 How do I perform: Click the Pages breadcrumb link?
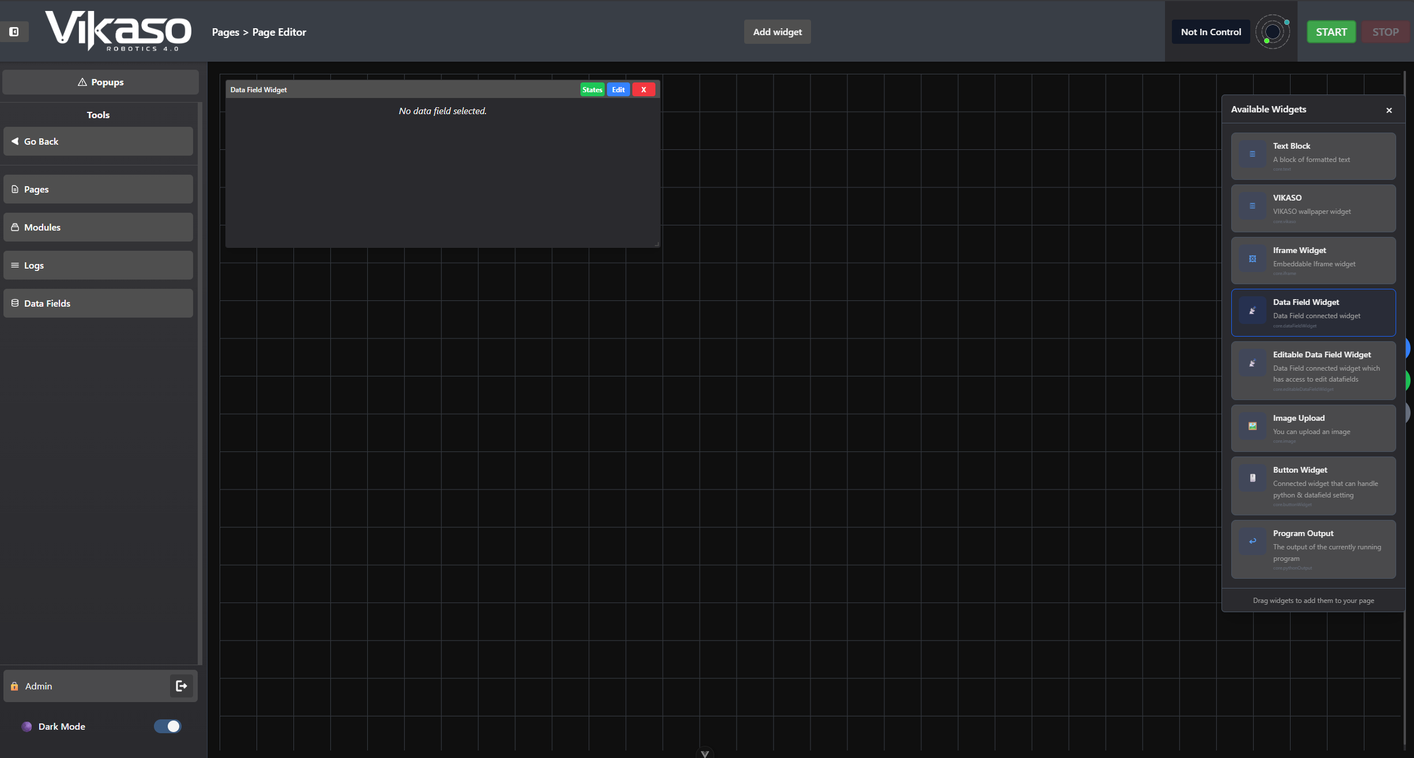point(225,32)
